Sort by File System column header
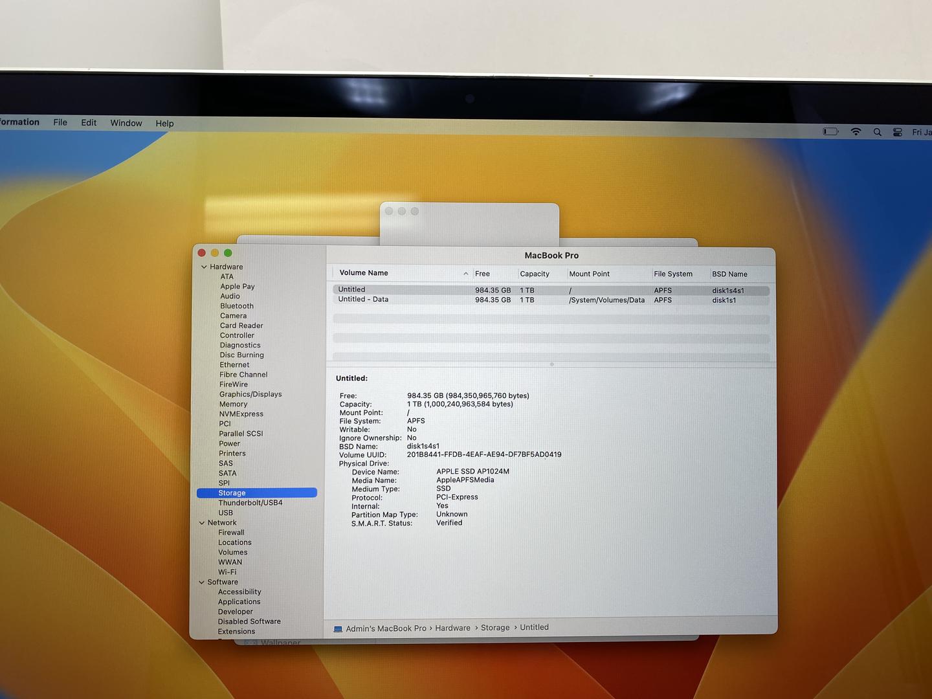Viewport: 932px width, 699px height. click(673, 274)
